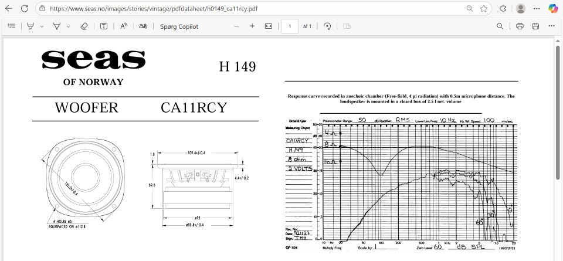Click the CA11RCY model name

tap(194, 108)
